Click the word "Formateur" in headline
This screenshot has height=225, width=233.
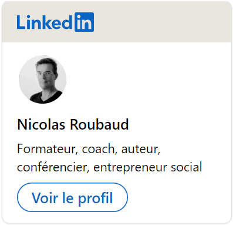coord(46,149)
